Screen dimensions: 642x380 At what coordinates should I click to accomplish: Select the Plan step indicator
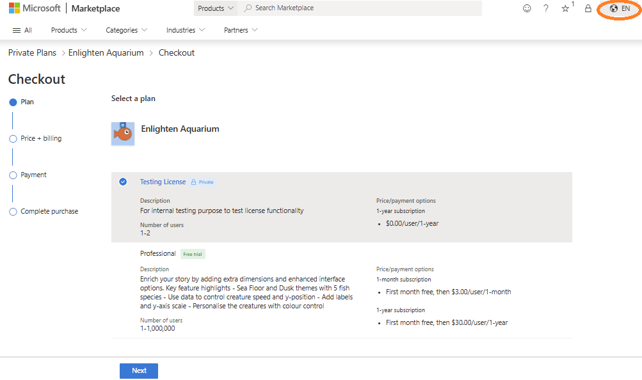[12, 102]
